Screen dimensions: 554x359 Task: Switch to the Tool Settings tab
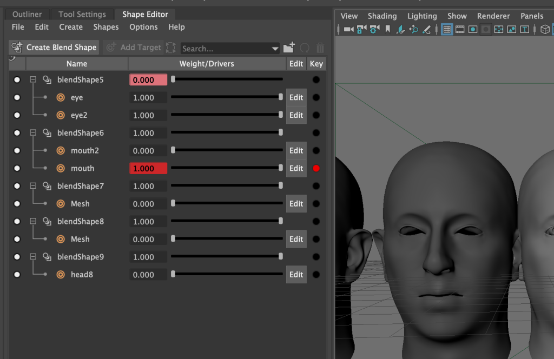pyautogui.click(x=82, y=15)
